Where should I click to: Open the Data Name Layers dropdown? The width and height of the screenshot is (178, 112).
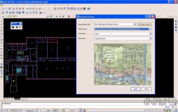click(150, 34)
